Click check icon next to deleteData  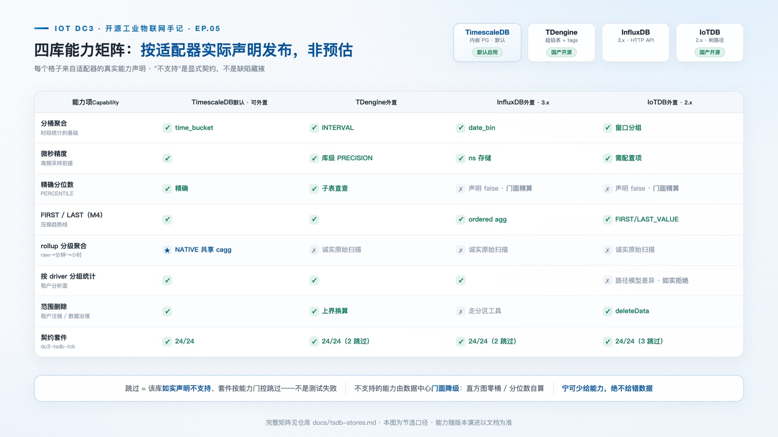pos(607,311)
